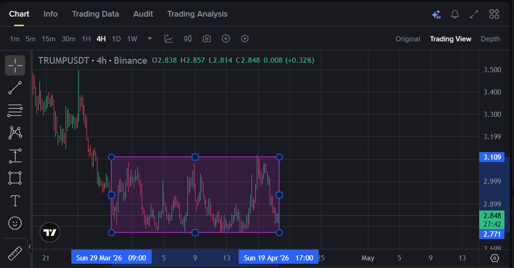This screenshot has width=514, height=268.
Task: Set interval to 1H
Action: (x=86, y=39)
